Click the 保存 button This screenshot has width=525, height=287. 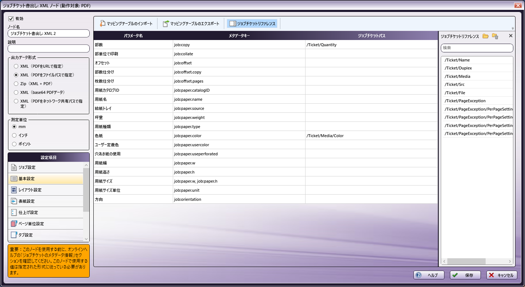tap(465, 275)
